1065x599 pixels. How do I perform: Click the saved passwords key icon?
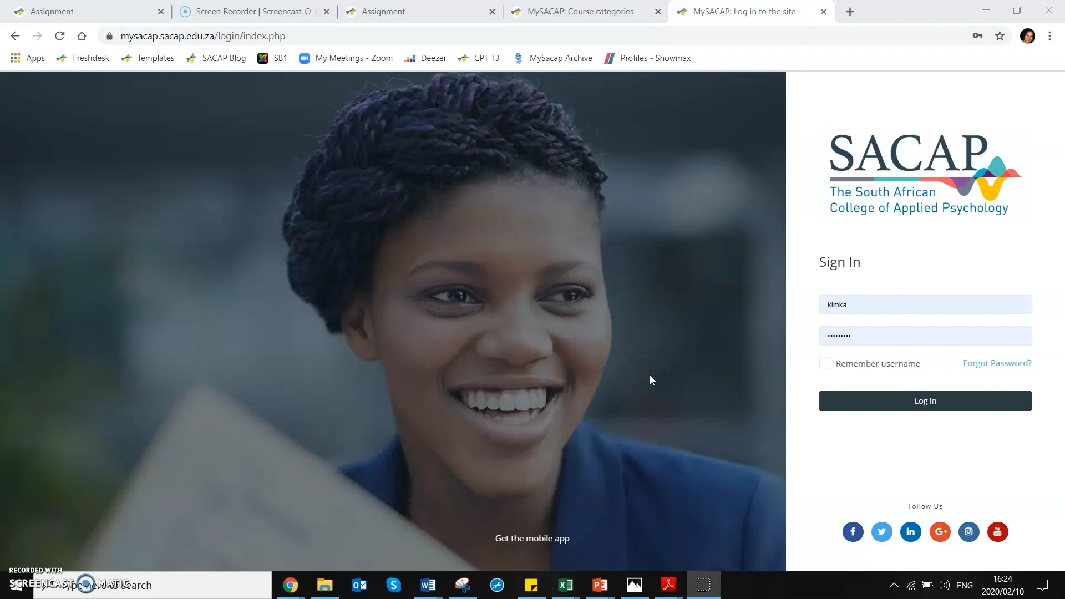click(x=977, y=36)
